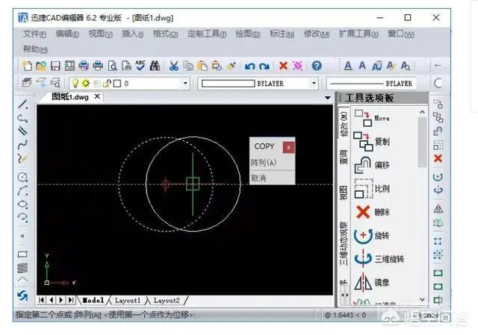
Task: Click the ABC spell check icon
Action: (140, 66)
